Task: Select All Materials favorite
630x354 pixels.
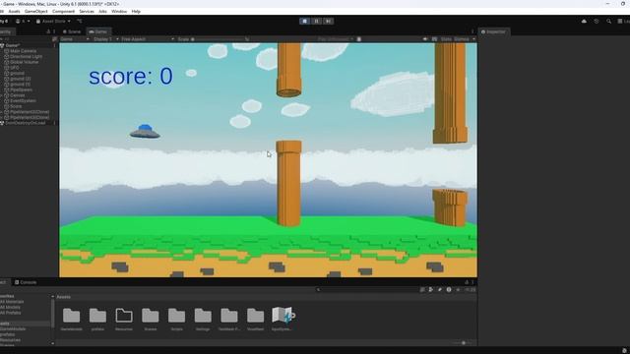Action: click(12, 302)
